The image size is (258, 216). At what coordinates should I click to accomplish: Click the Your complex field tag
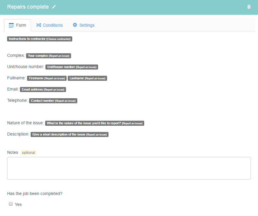click(x=48, y=56)
